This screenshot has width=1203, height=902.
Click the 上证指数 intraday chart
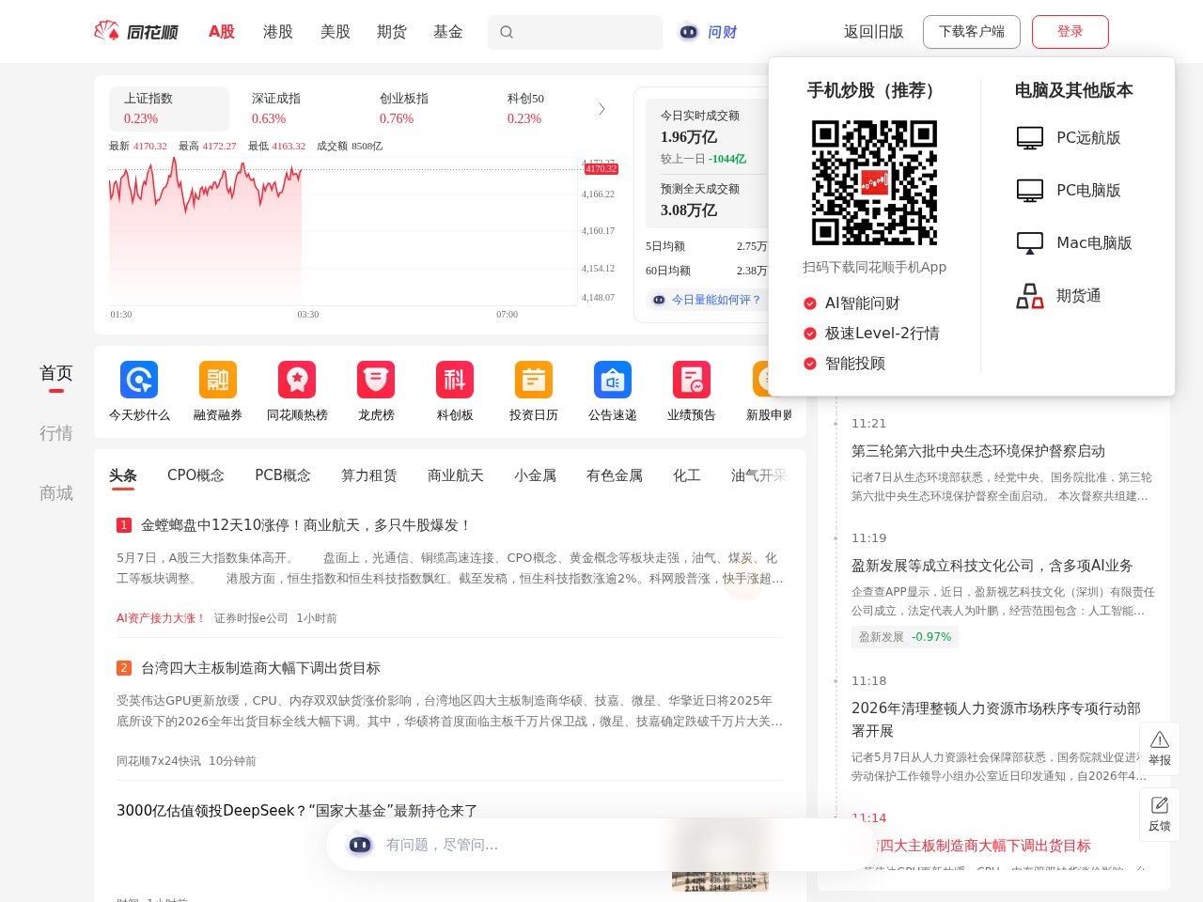coord(343,231)
